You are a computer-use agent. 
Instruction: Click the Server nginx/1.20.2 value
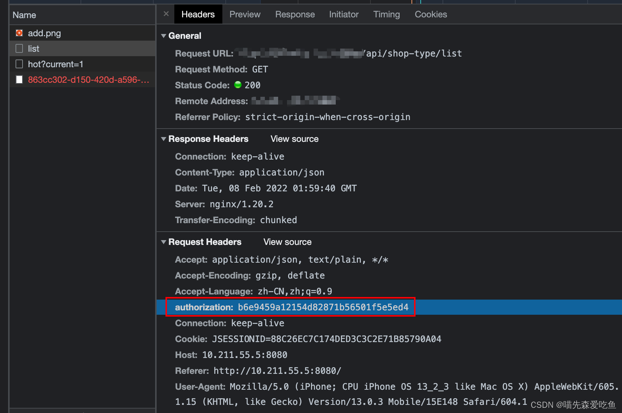242,204
